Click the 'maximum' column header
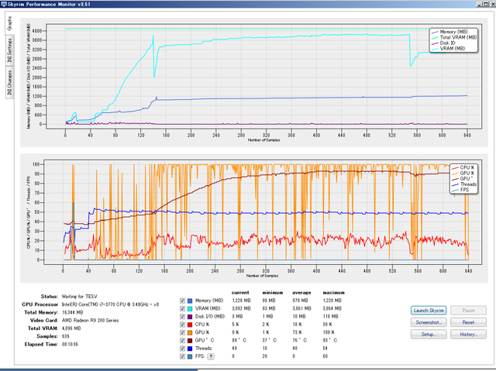Screen dimensions: 496x371 pos(333,293)
